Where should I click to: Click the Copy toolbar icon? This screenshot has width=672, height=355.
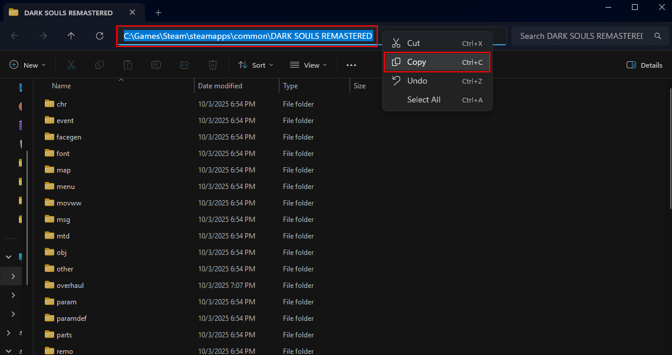click(x=100, y=65)
